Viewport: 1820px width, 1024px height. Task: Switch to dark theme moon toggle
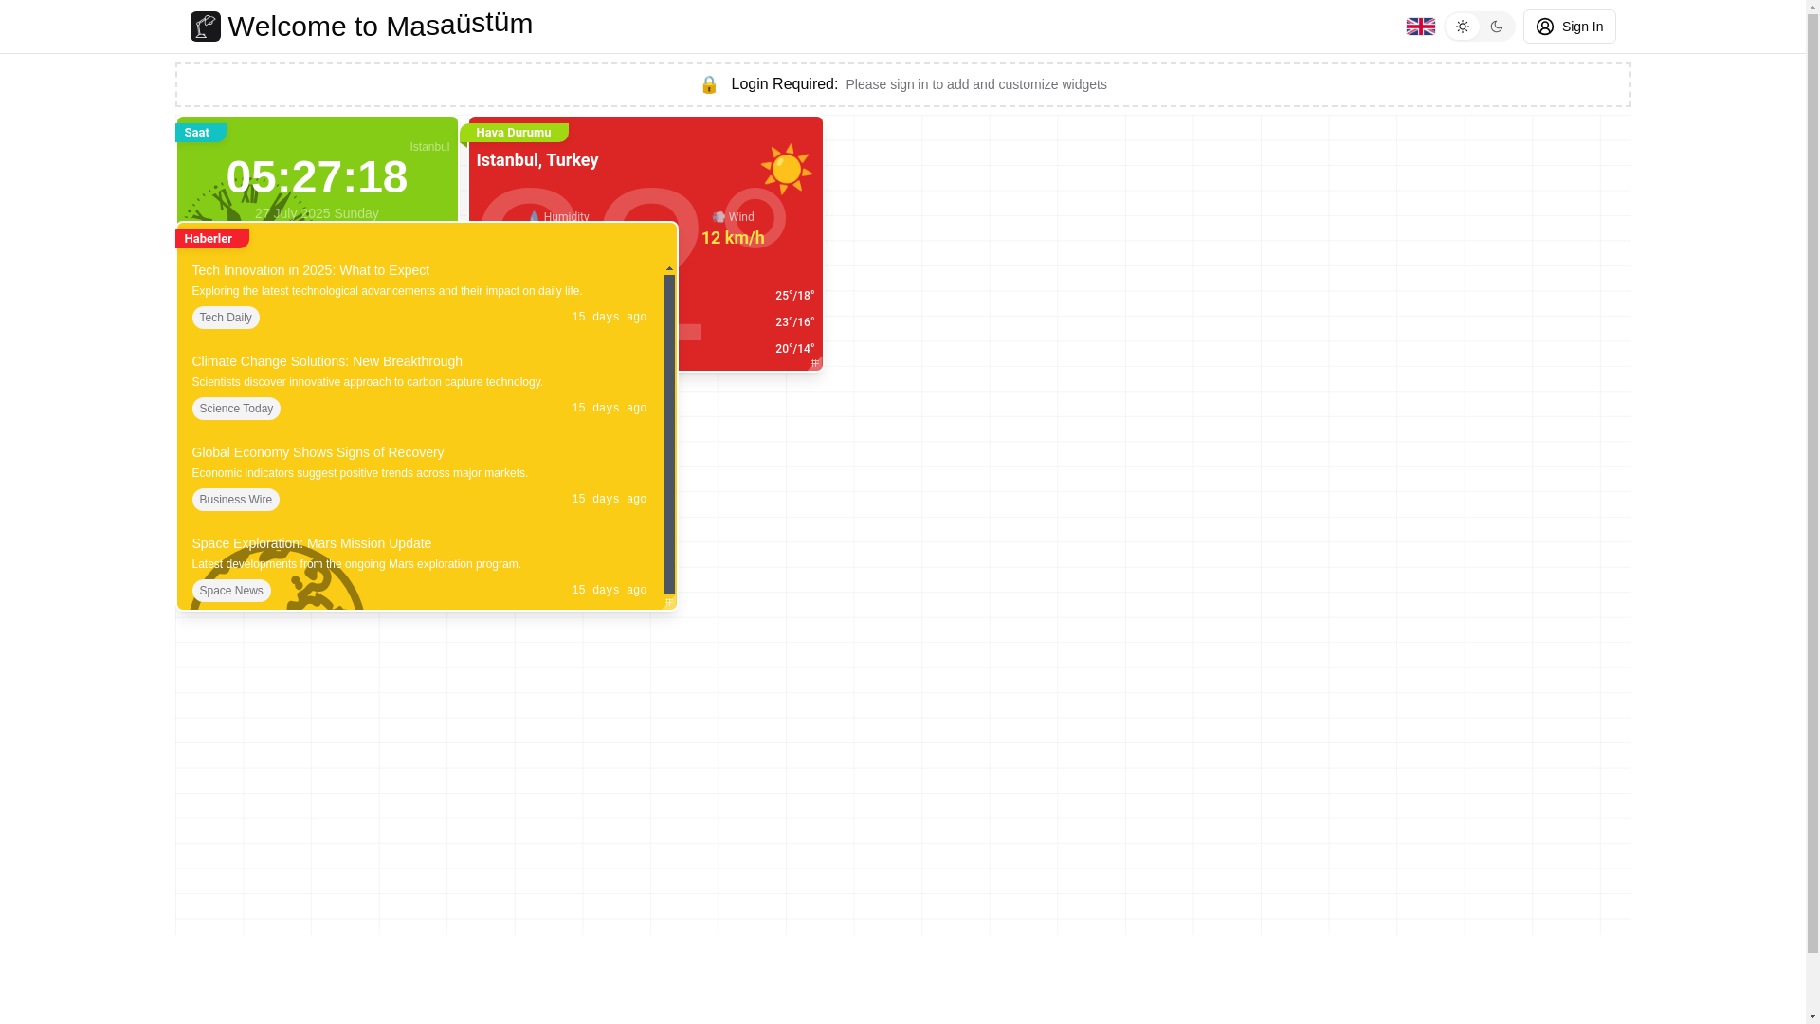pyautogui.click(x=1497, y=27)
